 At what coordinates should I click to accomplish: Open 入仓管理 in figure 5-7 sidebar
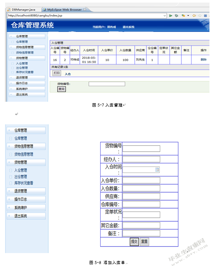click(x=22, y=63)
